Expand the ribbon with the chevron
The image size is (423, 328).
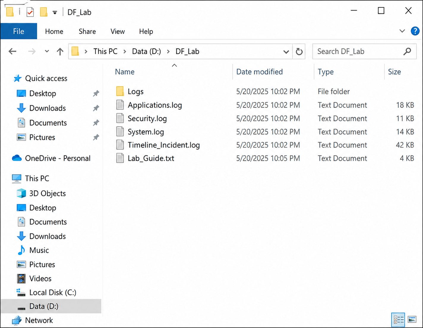click(x=402, y=31)
